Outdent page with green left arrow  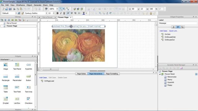tap(16, 20)
